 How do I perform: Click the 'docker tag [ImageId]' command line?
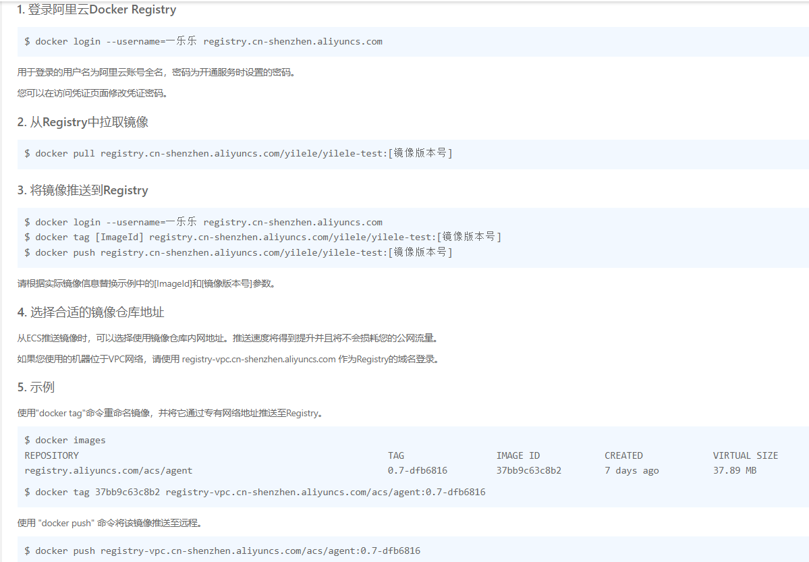(262, 237)
